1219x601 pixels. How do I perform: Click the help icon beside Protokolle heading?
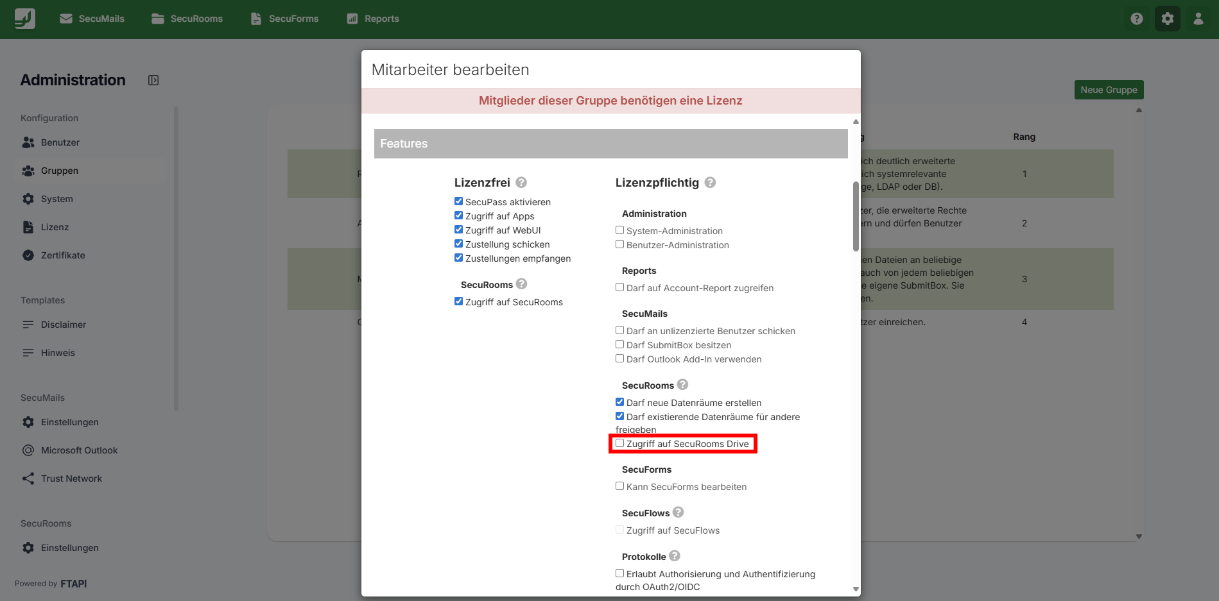tap(675, 556)
